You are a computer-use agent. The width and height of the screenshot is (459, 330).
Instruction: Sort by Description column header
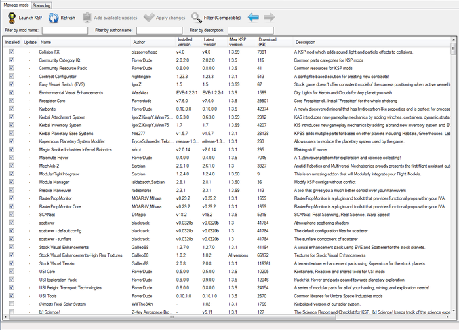(372, 42)
